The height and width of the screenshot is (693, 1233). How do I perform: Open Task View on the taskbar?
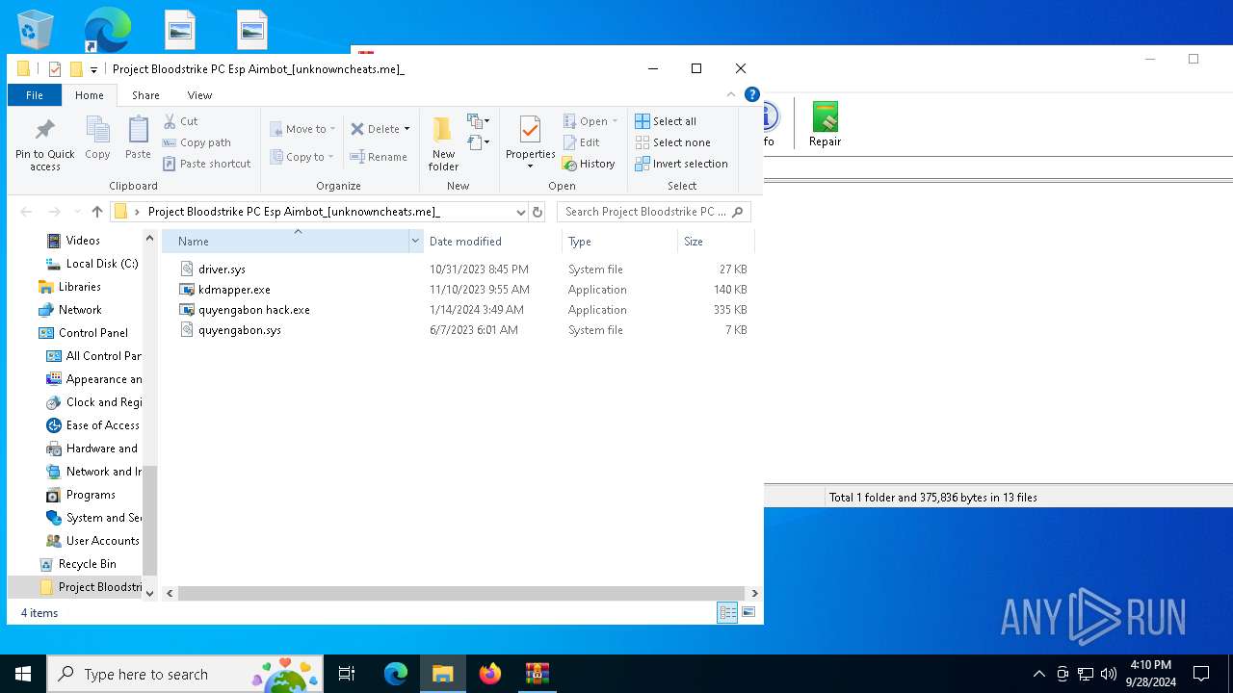click(348, 674)
